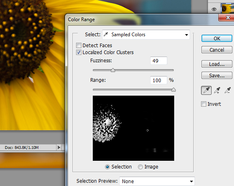The image size is (234, 186).
Task: Click the Fuzziness slider handle
Action: click(x=113, y=70)
